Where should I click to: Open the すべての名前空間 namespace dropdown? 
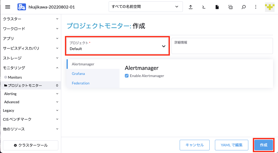(x=146, y=7)
